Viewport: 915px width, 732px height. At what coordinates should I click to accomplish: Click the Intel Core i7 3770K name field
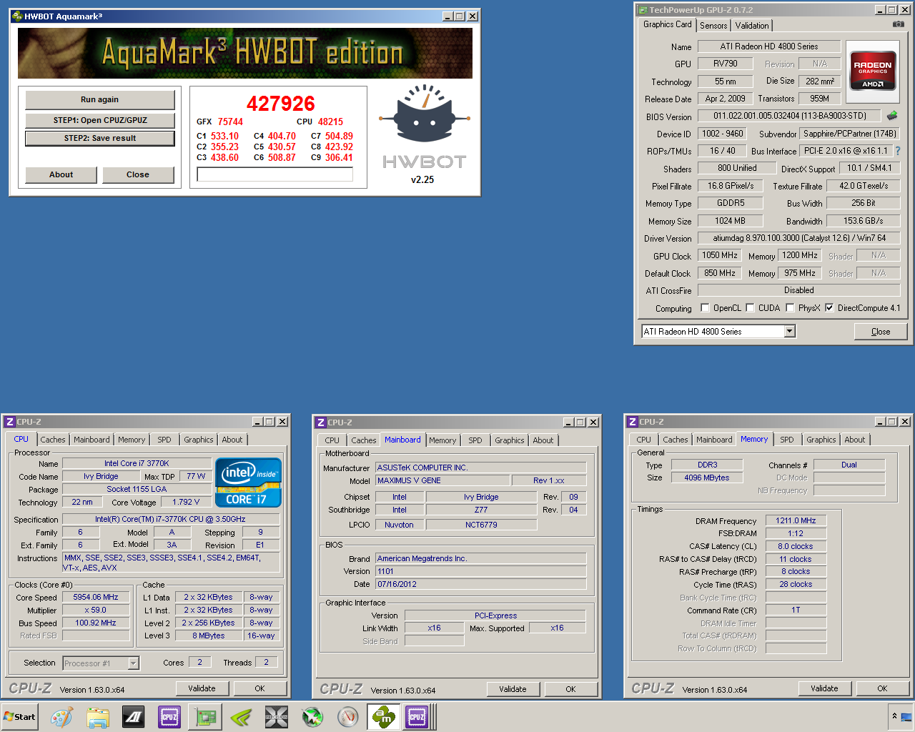tap(137, 463)
